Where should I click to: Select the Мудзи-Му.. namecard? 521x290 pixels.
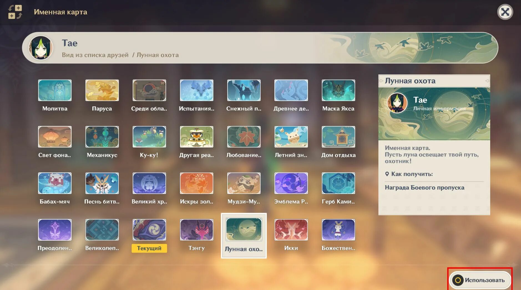(x=244, y=183)
